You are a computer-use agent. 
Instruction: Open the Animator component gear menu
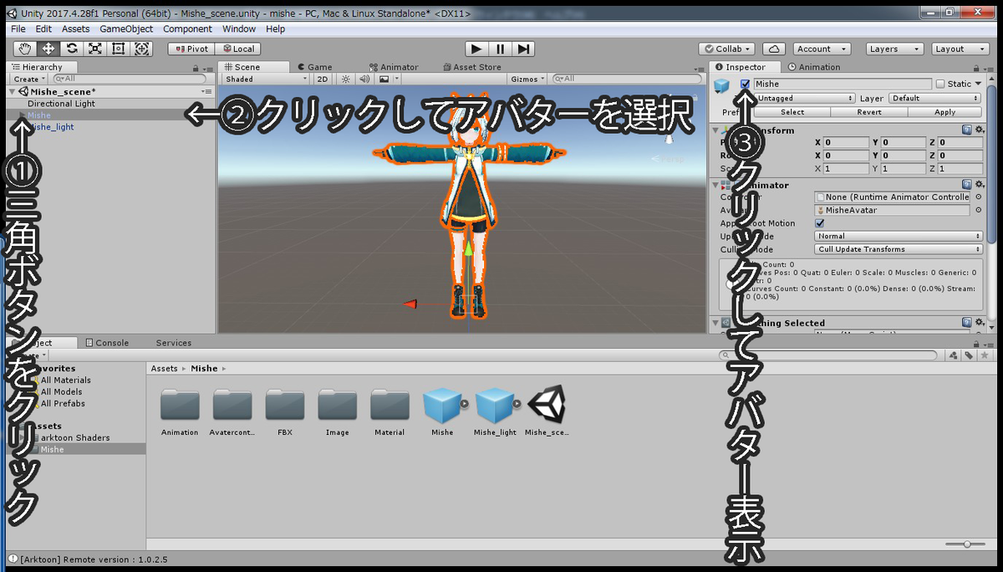(979, 185)
